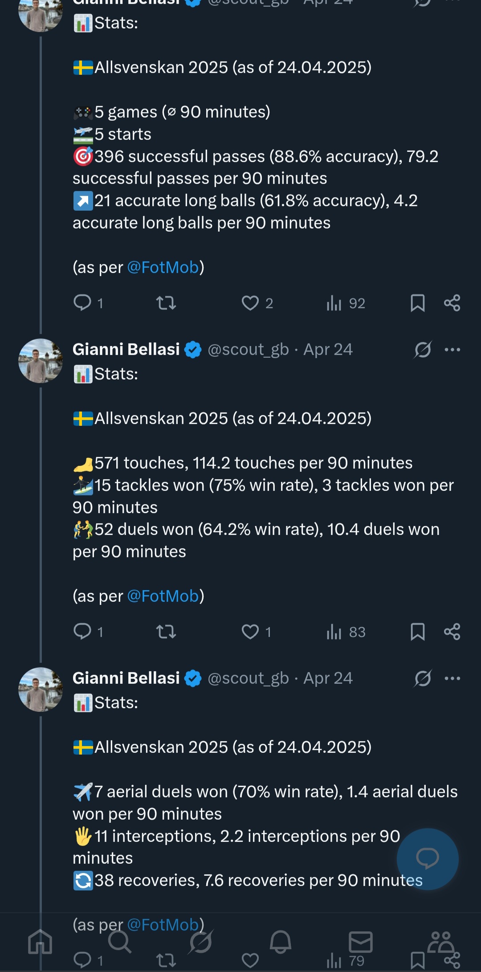
Task: Open @FotMob link in the duels tweet
Action: (x=163, y=596)
